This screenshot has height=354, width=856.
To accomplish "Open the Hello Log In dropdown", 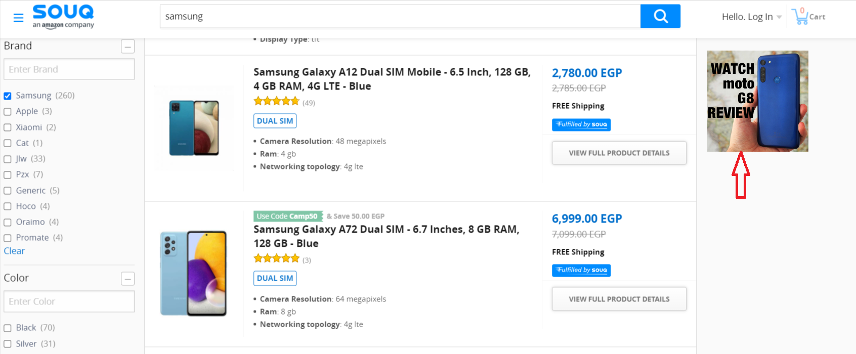I will (x=752, y=17).
